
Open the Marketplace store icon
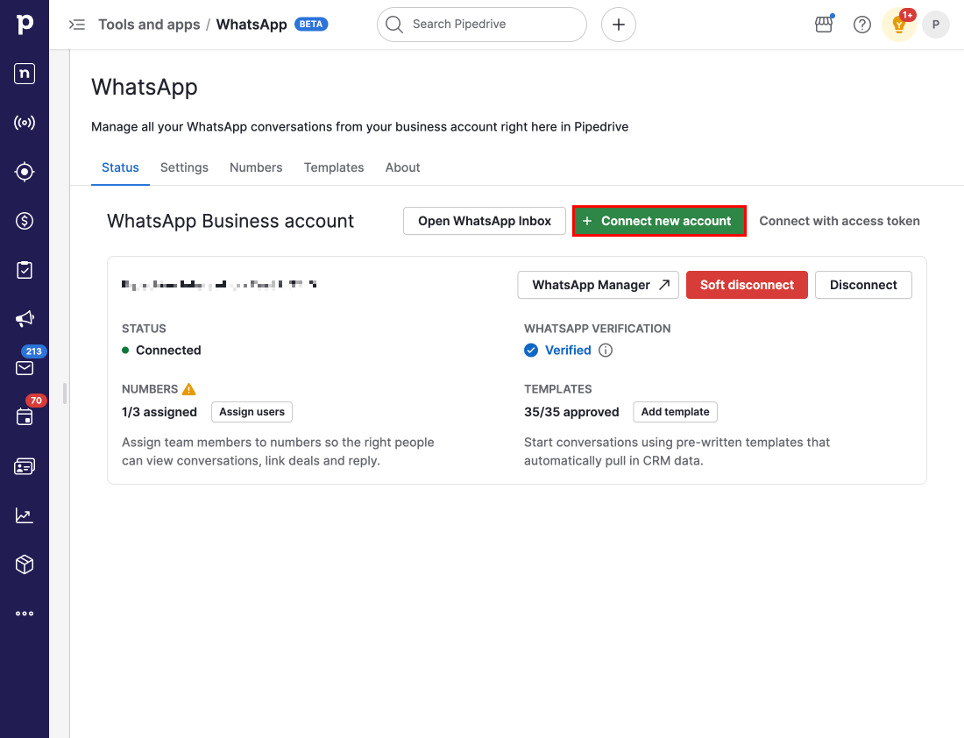coord(824,25)
